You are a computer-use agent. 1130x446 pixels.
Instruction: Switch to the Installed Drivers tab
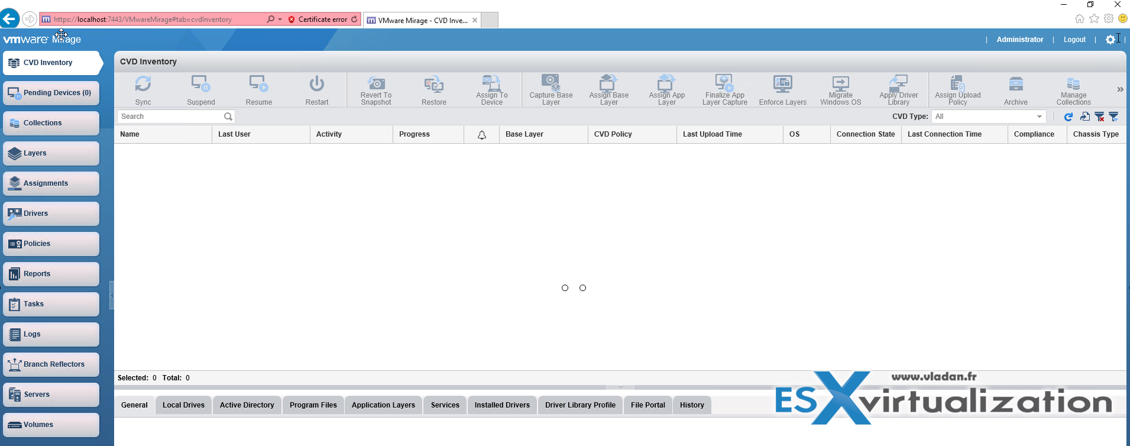pos(502,405)
